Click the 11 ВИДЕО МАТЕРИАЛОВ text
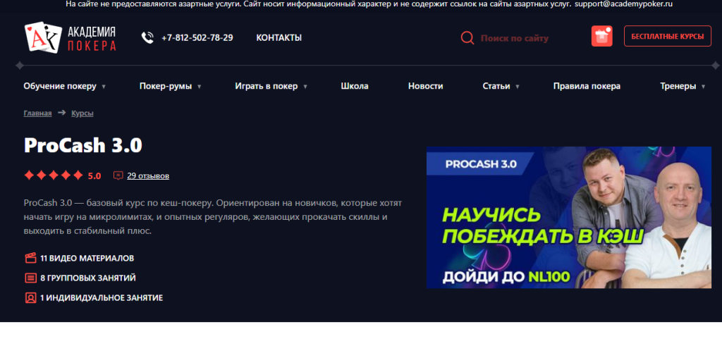 click(87, 259)
